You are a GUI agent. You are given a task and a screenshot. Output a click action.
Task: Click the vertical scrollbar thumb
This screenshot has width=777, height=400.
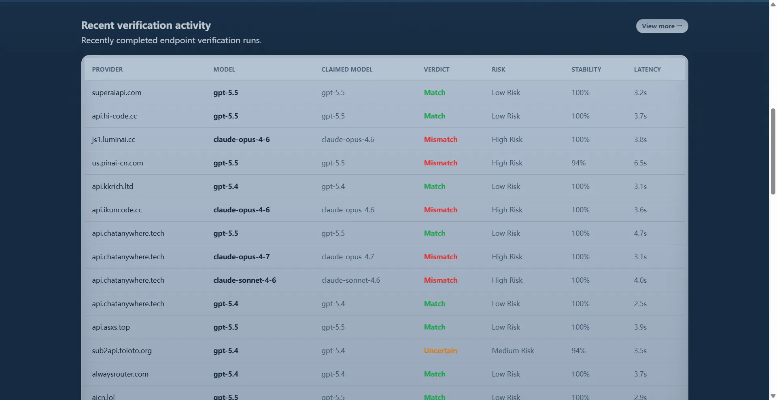(773, 151)
